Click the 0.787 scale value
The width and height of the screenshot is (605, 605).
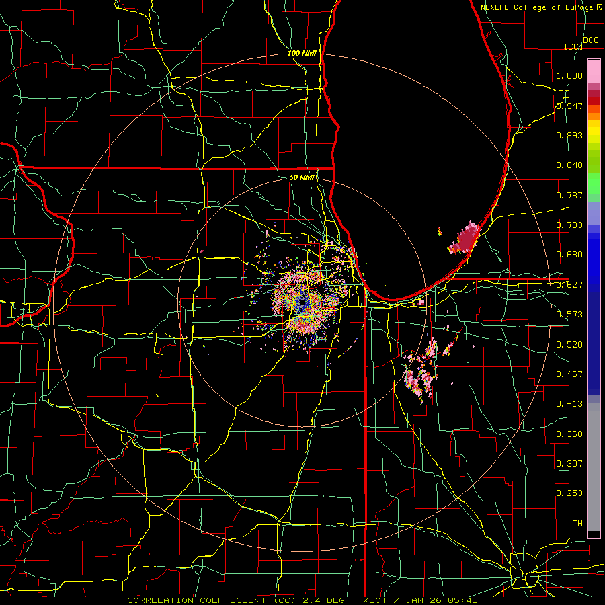pos(569,195)
